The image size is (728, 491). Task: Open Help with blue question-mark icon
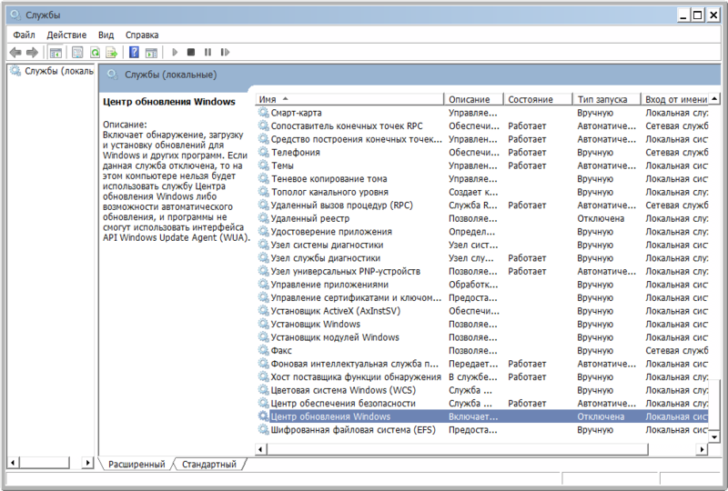point(134,53)
